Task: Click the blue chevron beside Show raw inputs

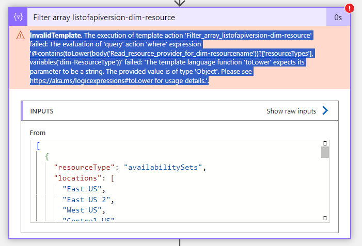Action: pos(325,110)
